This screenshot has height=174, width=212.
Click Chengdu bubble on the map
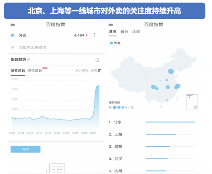click(153, 87)
